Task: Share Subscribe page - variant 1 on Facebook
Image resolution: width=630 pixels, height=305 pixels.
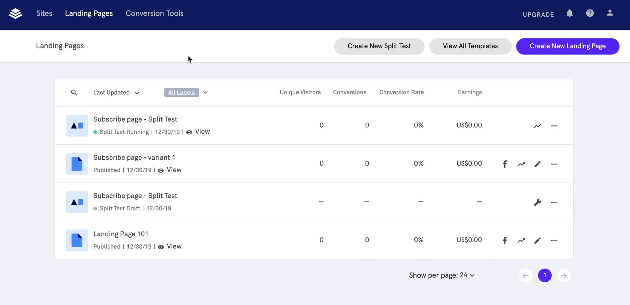Action: [505, 164]
